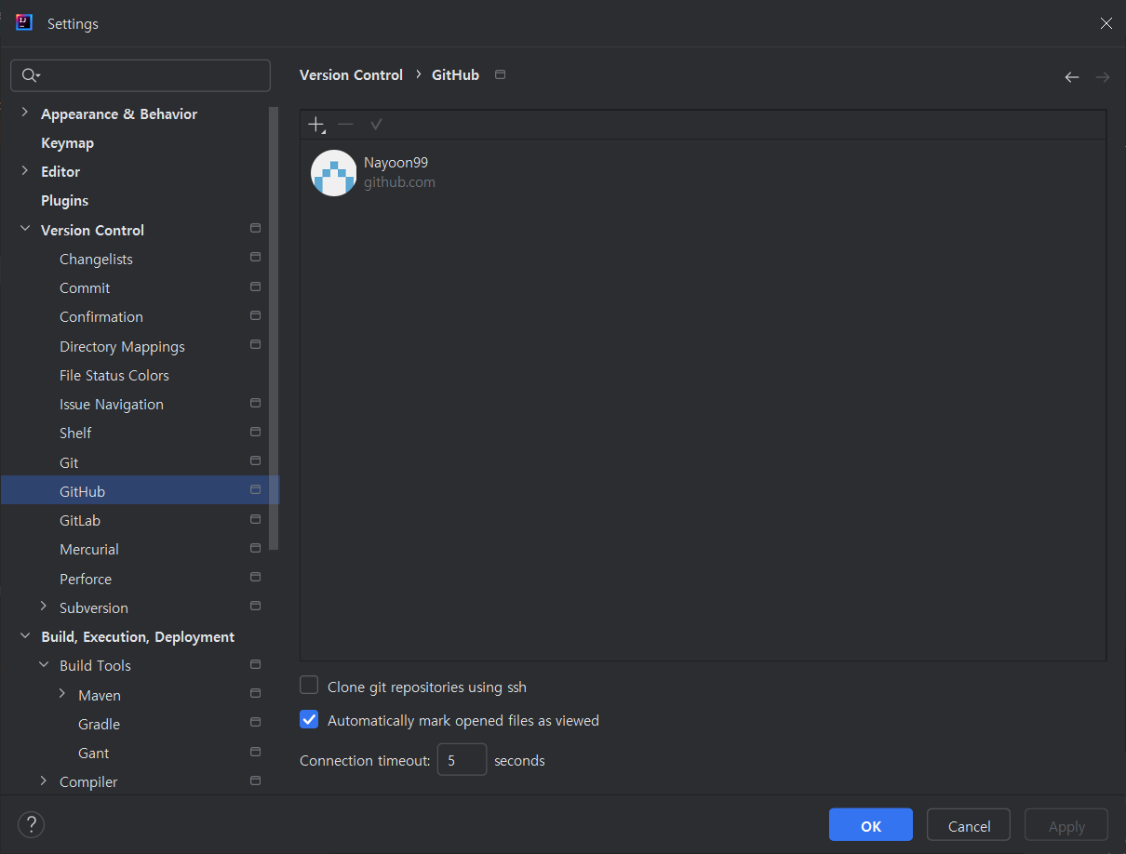Click the Connection timeout seconds field
Screen dimensions: 1126x854
[462, 760]
